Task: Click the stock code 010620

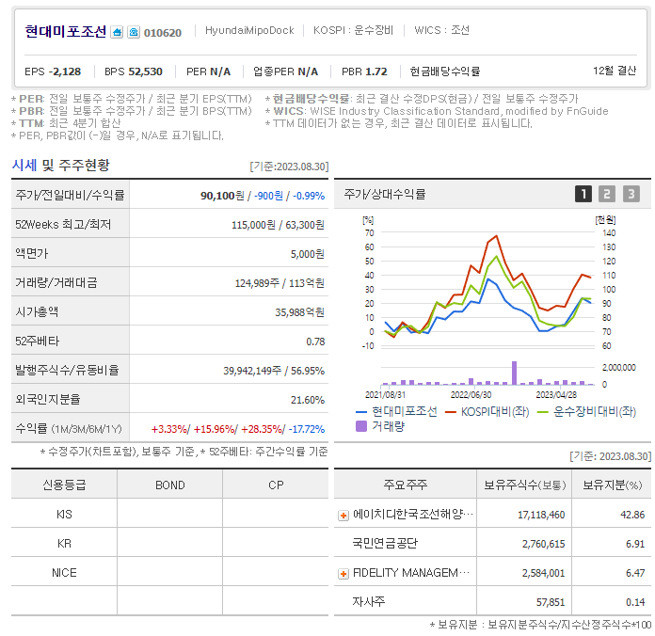Action: pyautogui.click(x=163, y=33)
